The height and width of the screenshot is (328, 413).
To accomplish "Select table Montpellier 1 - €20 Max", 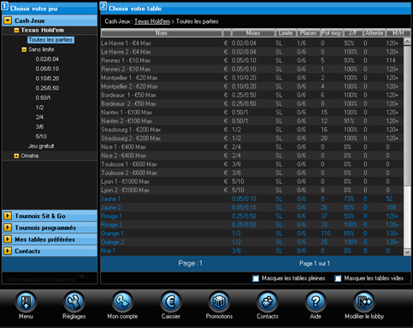I will click(x=252, y=78).
